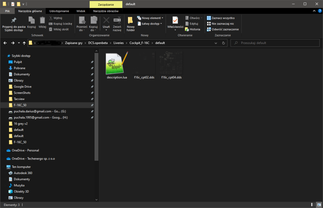This screenshot has width=323, height=208.
Task: Select Ten komputer in sidebar
Action: point(21,167)
